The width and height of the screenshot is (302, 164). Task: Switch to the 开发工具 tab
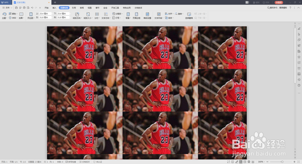(115, 8)
